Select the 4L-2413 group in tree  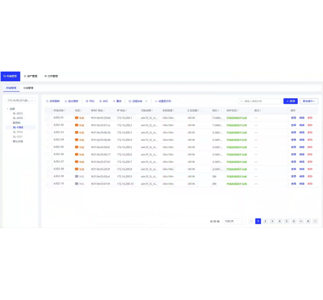[18, 113]
